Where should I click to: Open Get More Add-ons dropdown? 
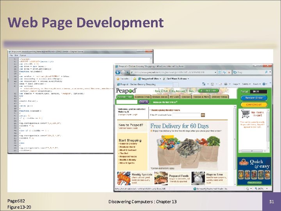coord(176,79)
